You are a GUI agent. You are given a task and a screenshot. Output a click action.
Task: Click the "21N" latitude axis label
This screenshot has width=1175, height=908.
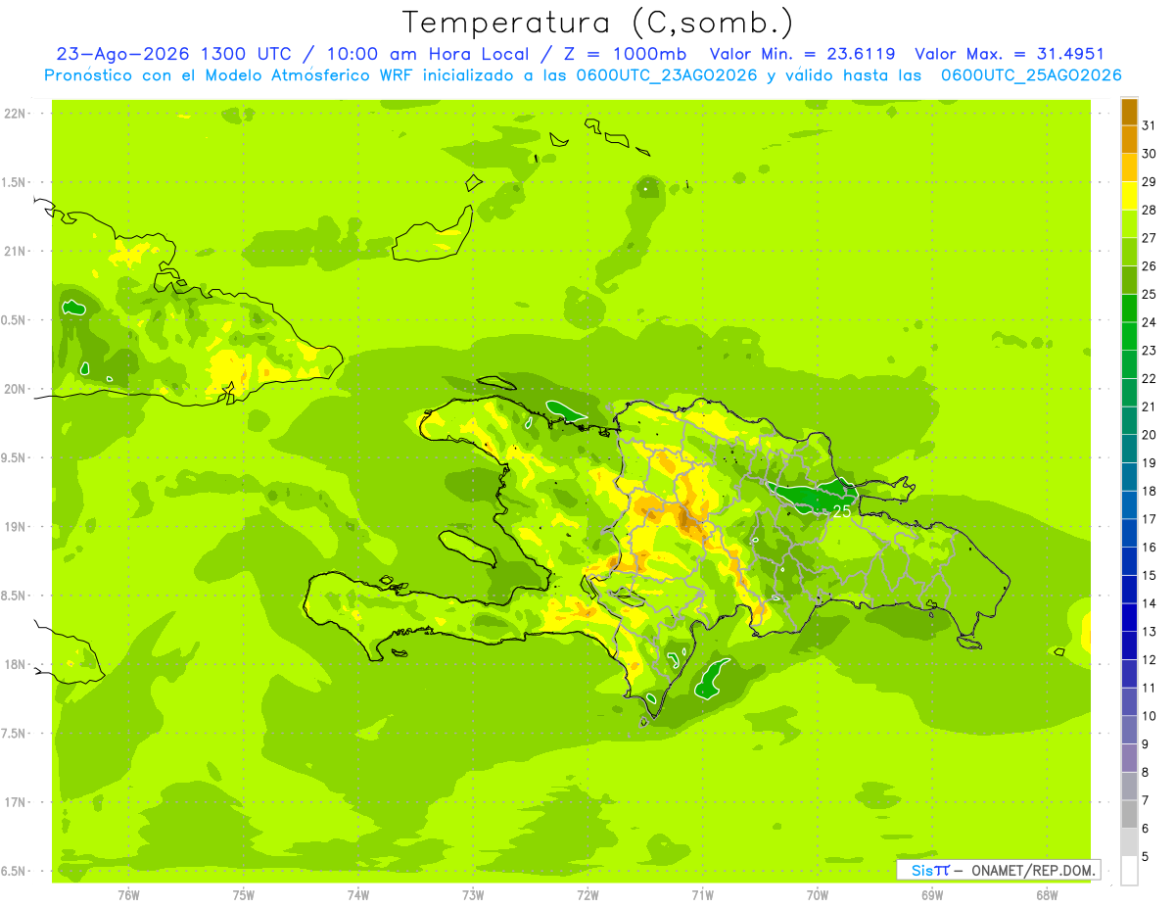pos(15,251)
